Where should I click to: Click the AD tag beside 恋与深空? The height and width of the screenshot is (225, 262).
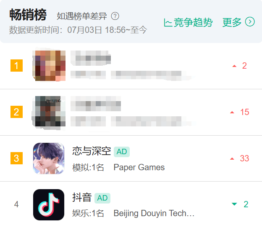point(122,152)
